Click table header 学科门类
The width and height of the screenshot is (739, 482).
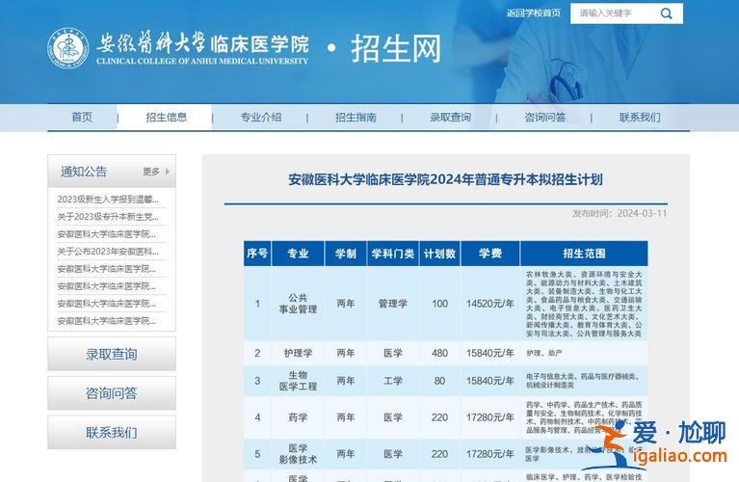pyautogui.click(x=392, y=254)
